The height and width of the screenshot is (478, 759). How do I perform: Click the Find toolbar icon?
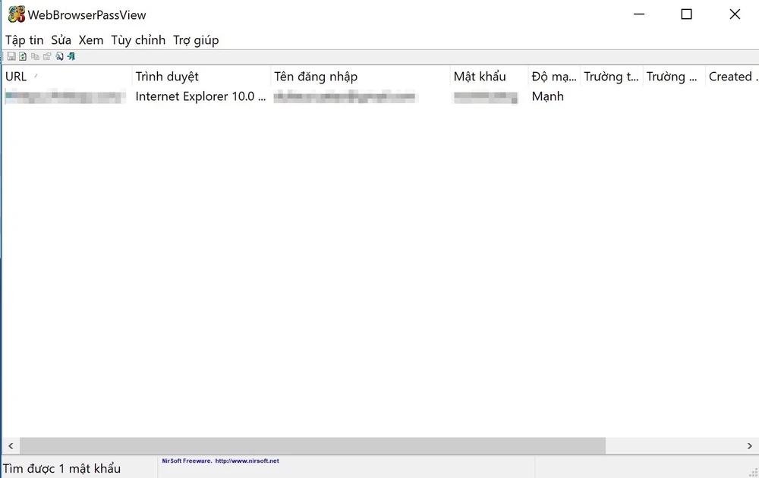tap(59, 56)
